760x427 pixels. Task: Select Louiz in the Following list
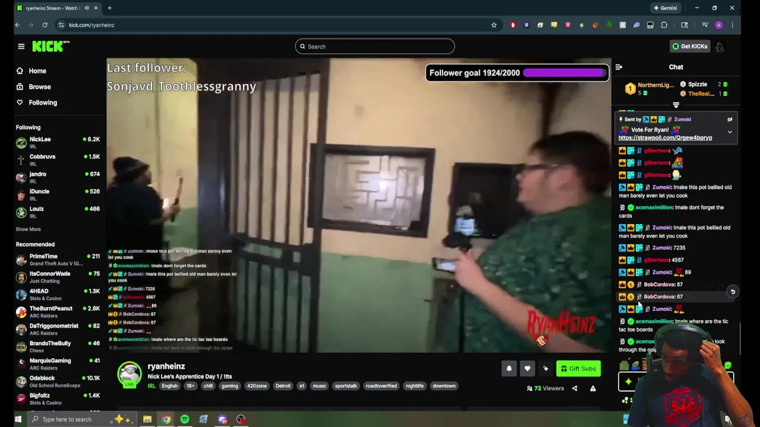click(58, 212)
